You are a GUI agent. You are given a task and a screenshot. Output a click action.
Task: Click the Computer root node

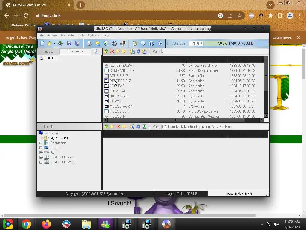coord(51,133)
